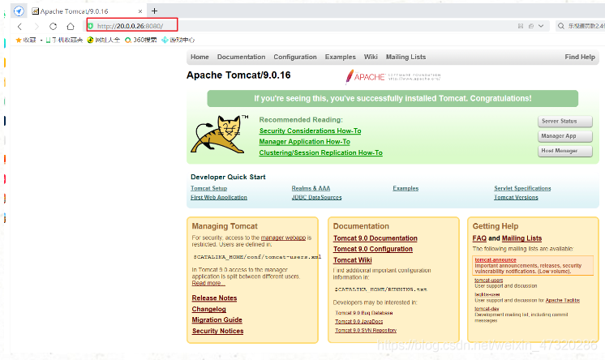Open the Tomcat Wiki link

point(353,260)
